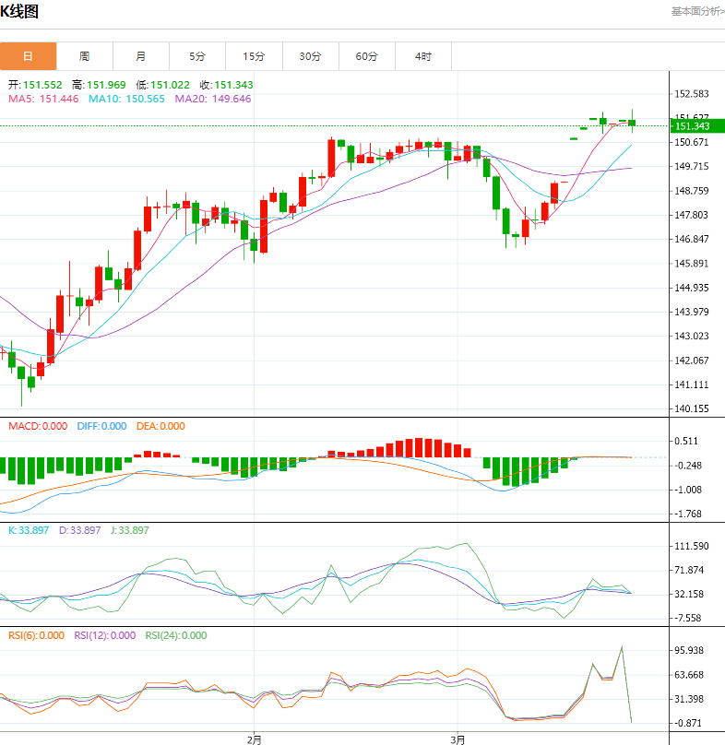Click the RSI(24) indicator label

(x=175, y=635)
